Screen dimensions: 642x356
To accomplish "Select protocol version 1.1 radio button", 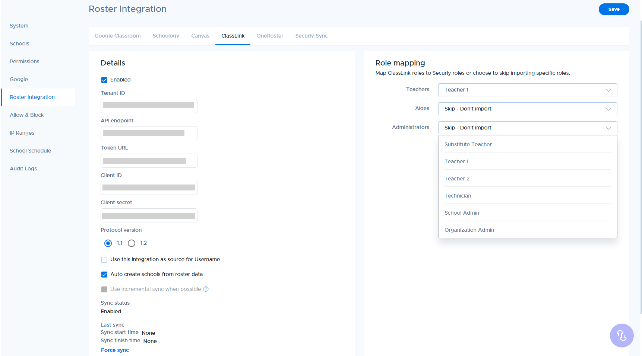I will pyautogui.click(x=108, y=243).
